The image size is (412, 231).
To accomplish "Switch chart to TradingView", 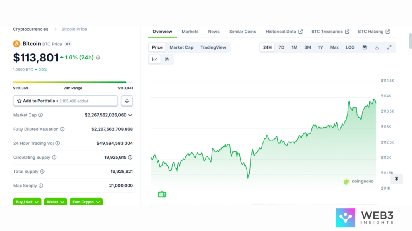I will (x=213, y=47).
